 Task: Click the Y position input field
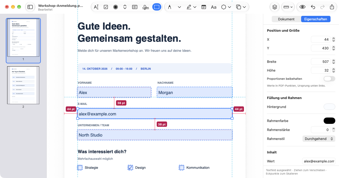tap(320, 48)
